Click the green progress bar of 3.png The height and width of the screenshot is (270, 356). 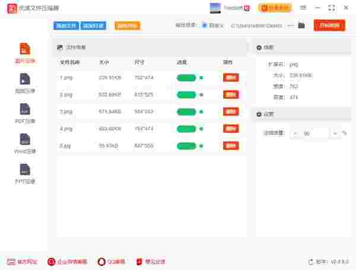tap(186, 112)
